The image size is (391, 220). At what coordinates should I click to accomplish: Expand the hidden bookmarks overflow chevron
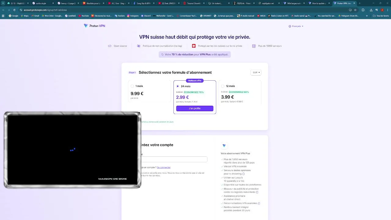(367, 16)
